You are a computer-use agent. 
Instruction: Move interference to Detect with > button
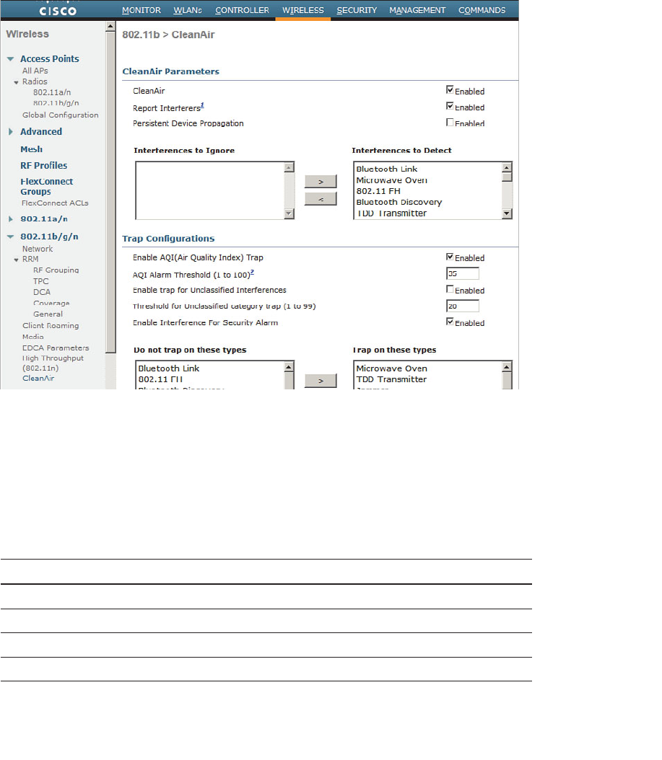pos(321,181)
